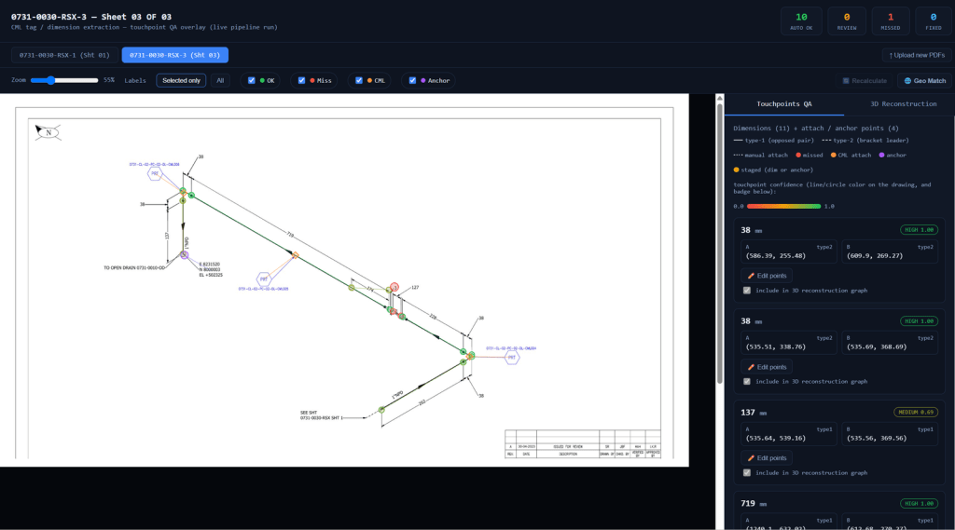Click the MEDIUM 0.69 confidence badge
955x530 pixels.
tap(916, 413)
